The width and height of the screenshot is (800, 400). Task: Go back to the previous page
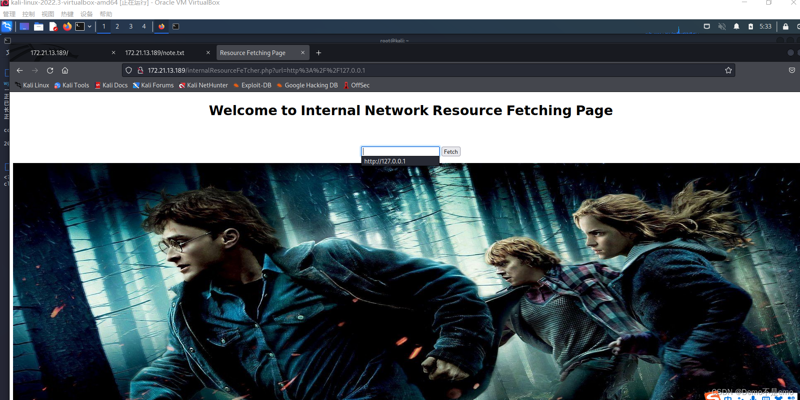point(20,71)
